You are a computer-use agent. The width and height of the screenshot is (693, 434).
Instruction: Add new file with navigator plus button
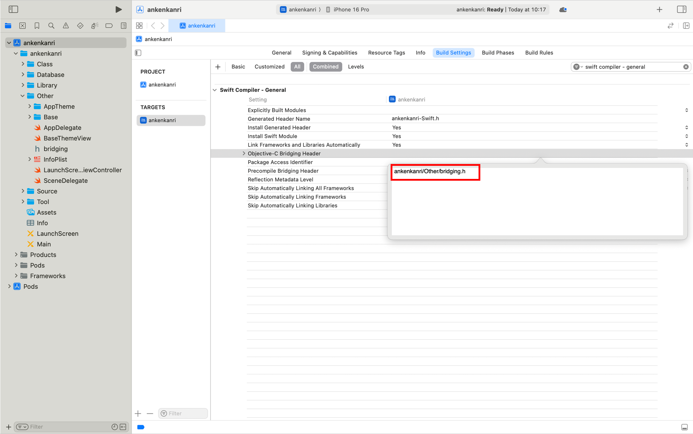coord(9,427)
